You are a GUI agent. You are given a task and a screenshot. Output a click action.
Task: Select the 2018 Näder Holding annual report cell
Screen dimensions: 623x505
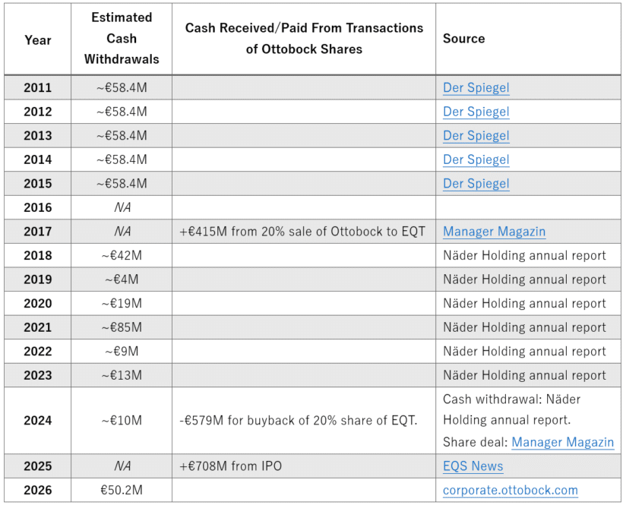pos(528,255)
